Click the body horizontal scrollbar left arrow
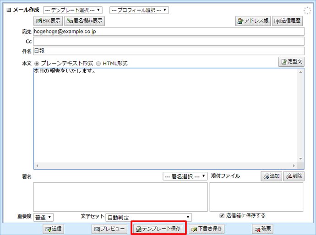The image size is (316, 235). click(x=37, y=166)
